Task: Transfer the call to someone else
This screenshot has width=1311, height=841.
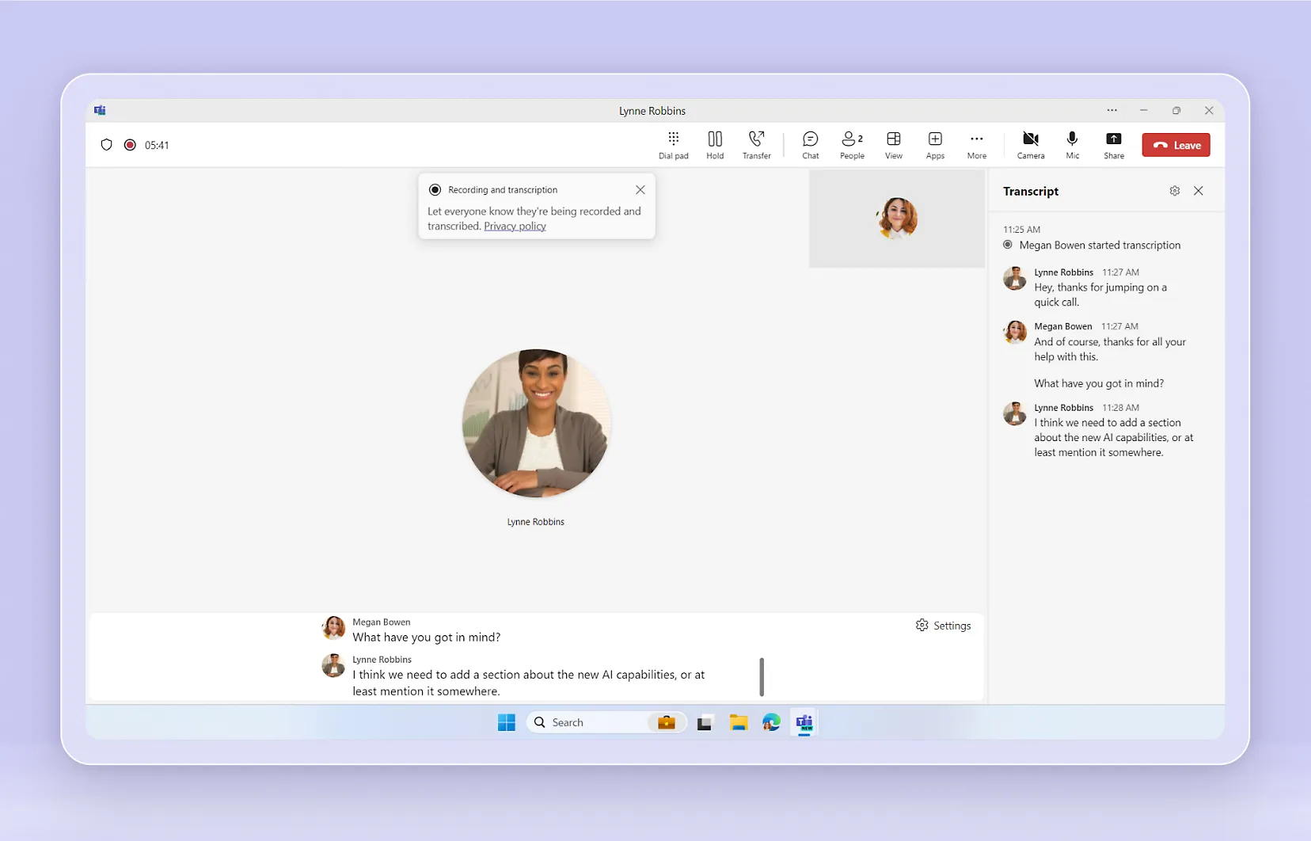Action: (757, 145)
